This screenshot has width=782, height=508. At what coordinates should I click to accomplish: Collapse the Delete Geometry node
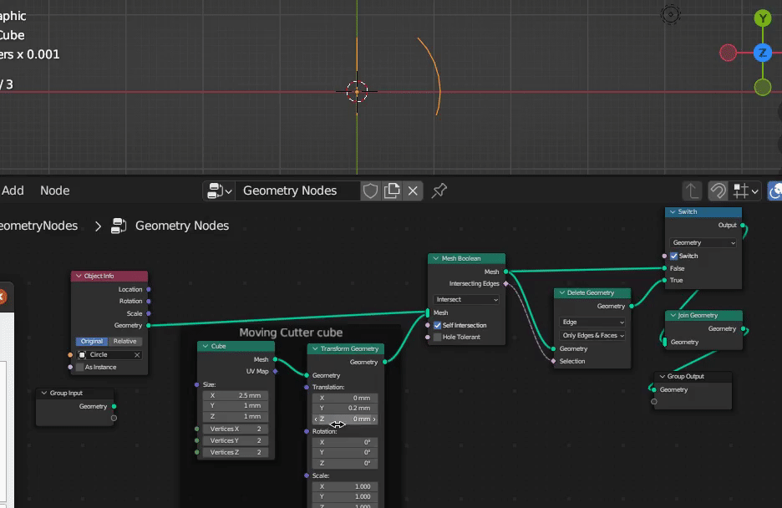[x=562, y=292]
